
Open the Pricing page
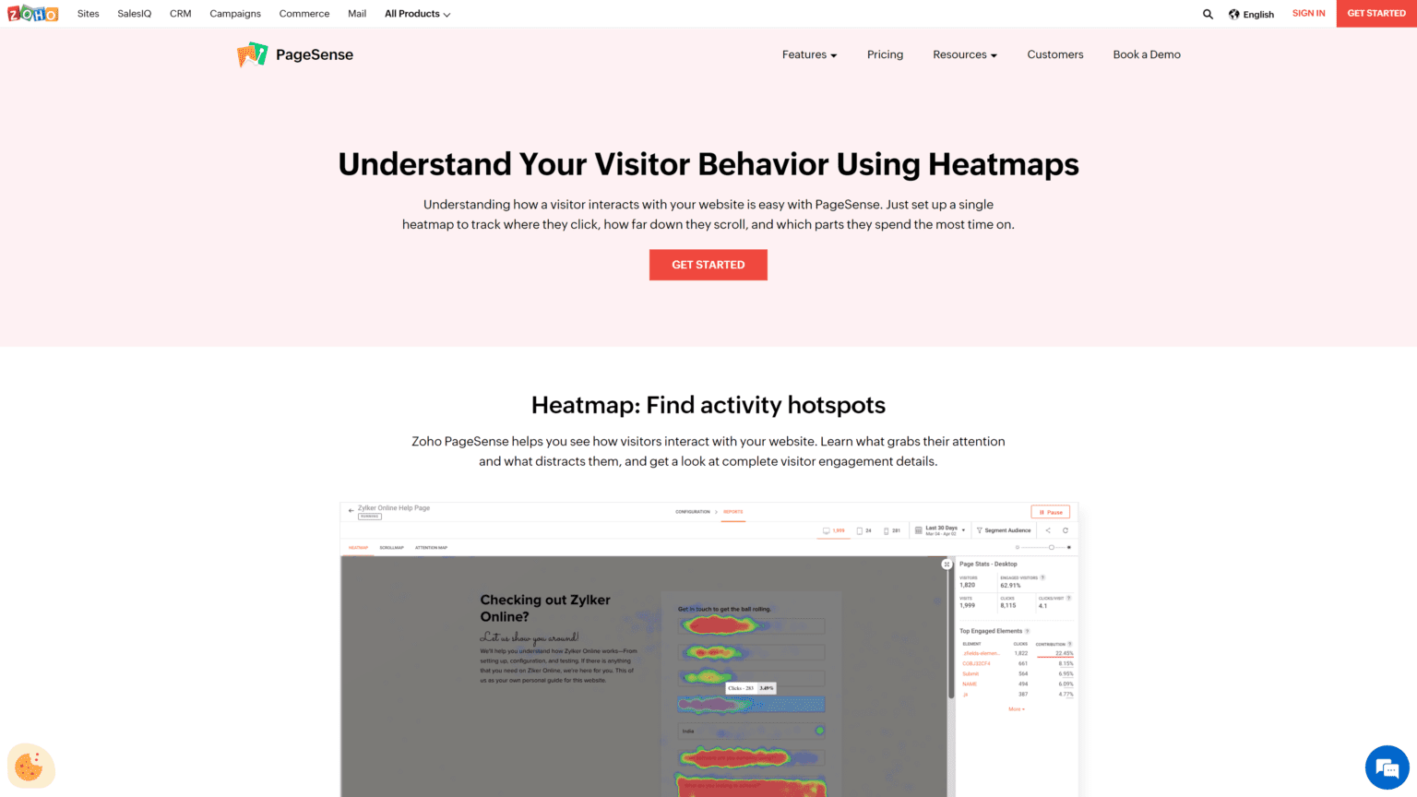[x=885, y=54]
